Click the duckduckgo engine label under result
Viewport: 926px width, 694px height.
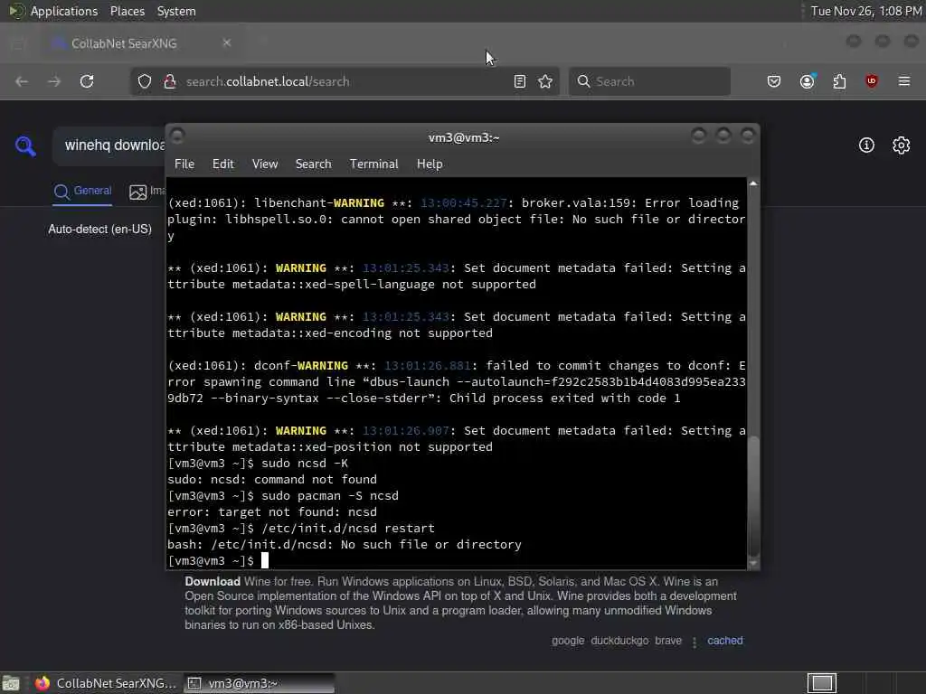pyautogui.click(x=619, y=641)
